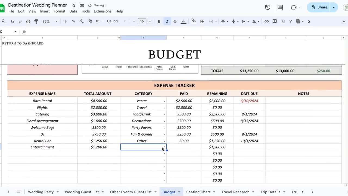The width and height of the screenshot is (348, 196).
Task: Select the Entertainment expense cell
Action: coord(42,147)
